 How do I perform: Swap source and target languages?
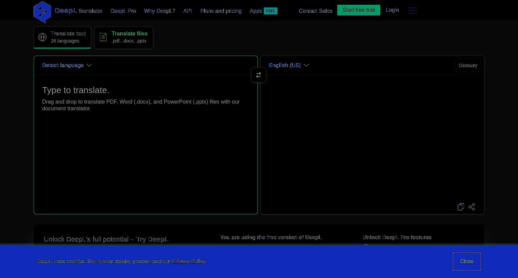coord(259,75)
